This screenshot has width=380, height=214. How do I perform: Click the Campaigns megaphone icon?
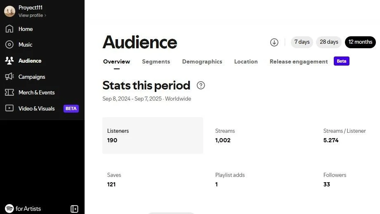tap(9, 77)
